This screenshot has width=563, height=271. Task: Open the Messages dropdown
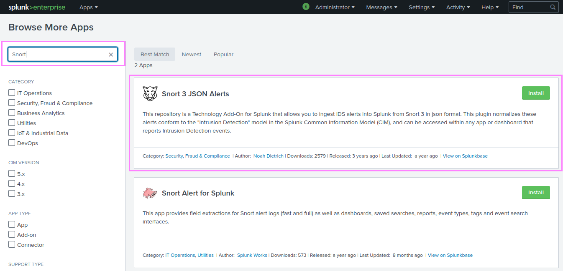(x=381, y=7)
